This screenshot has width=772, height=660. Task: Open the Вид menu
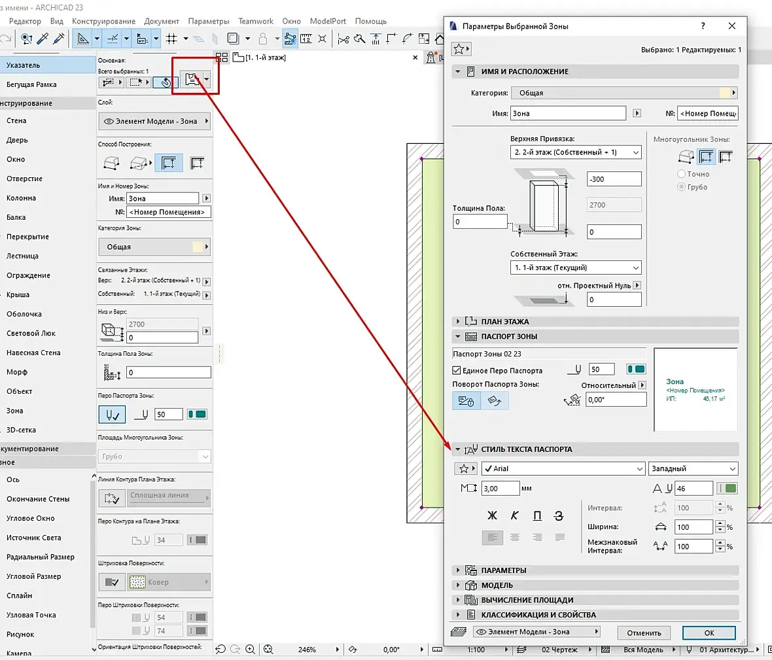click(57, 21)
